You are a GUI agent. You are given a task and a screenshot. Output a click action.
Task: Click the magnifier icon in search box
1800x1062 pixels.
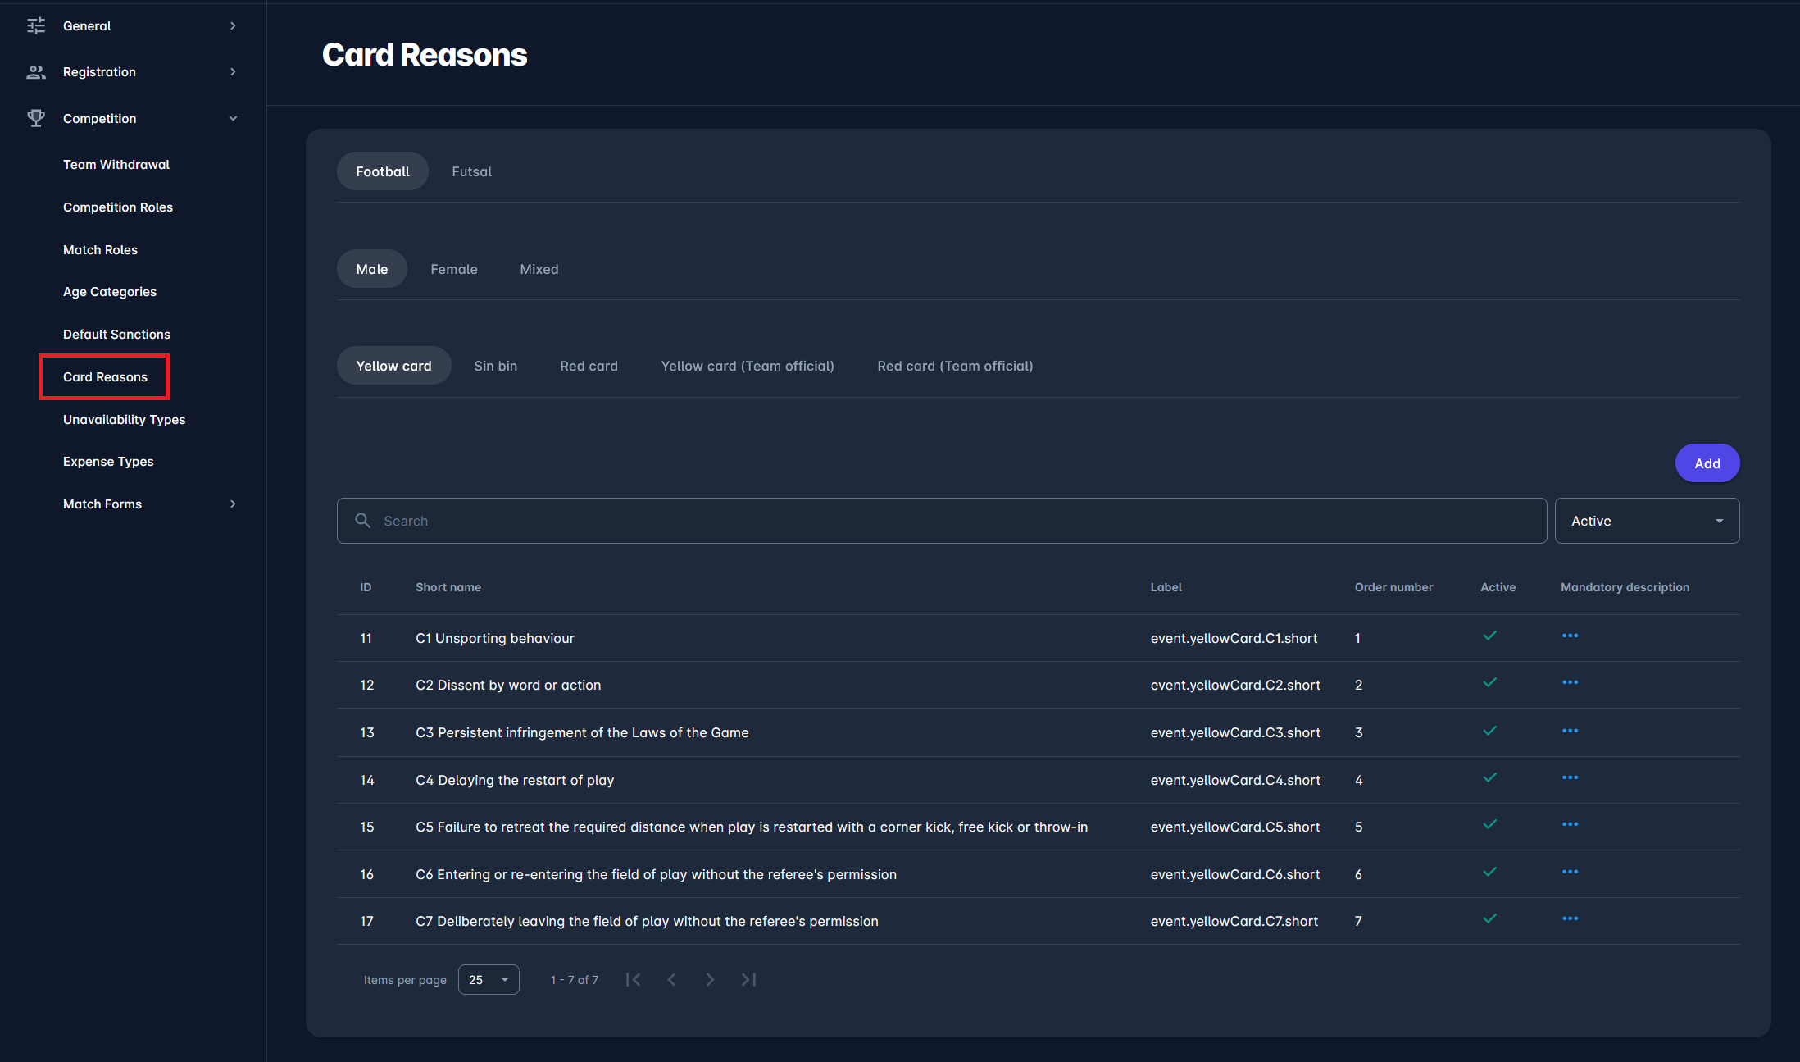(362, 521)
